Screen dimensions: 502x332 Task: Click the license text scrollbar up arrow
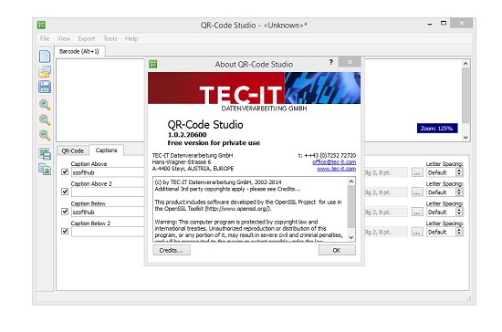351,182
